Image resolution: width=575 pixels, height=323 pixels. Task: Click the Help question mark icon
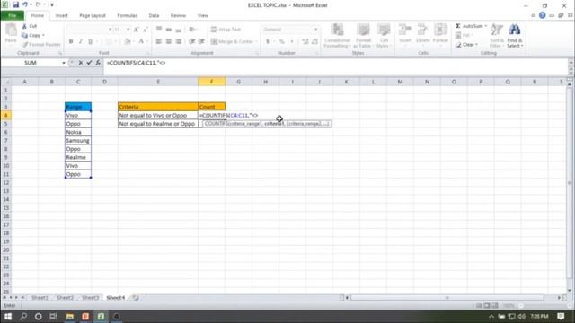pos(542,15)
